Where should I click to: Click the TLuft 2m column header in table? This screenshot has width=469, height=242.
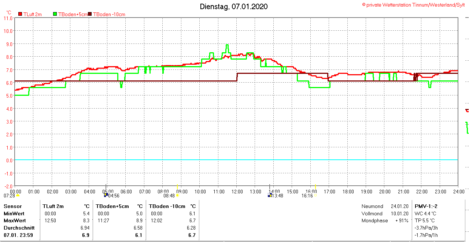(x=53, y=206)
